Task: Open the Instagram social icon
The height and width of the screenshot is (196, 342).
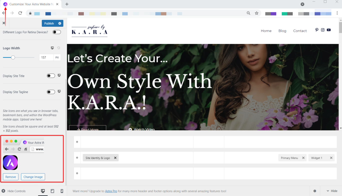Action: pos(323,30)
